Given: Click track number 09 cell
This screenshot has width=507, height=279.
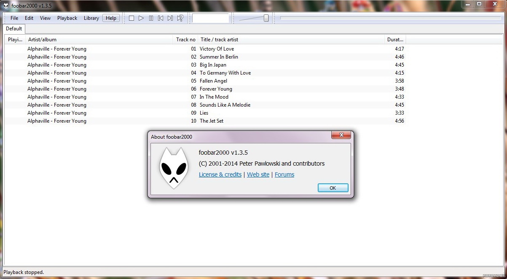Looking at the screenshot, I should (x=193, y=113).
